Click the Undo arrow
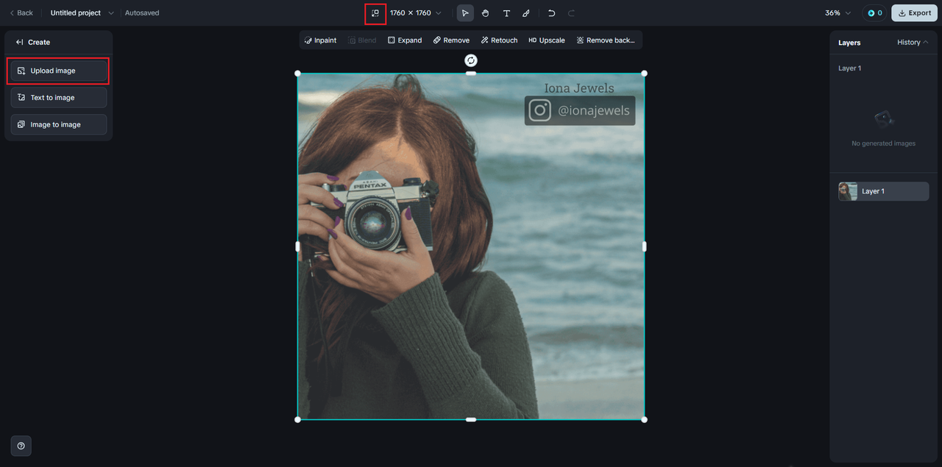Screen dimensions: 942x467 point(551,13)
